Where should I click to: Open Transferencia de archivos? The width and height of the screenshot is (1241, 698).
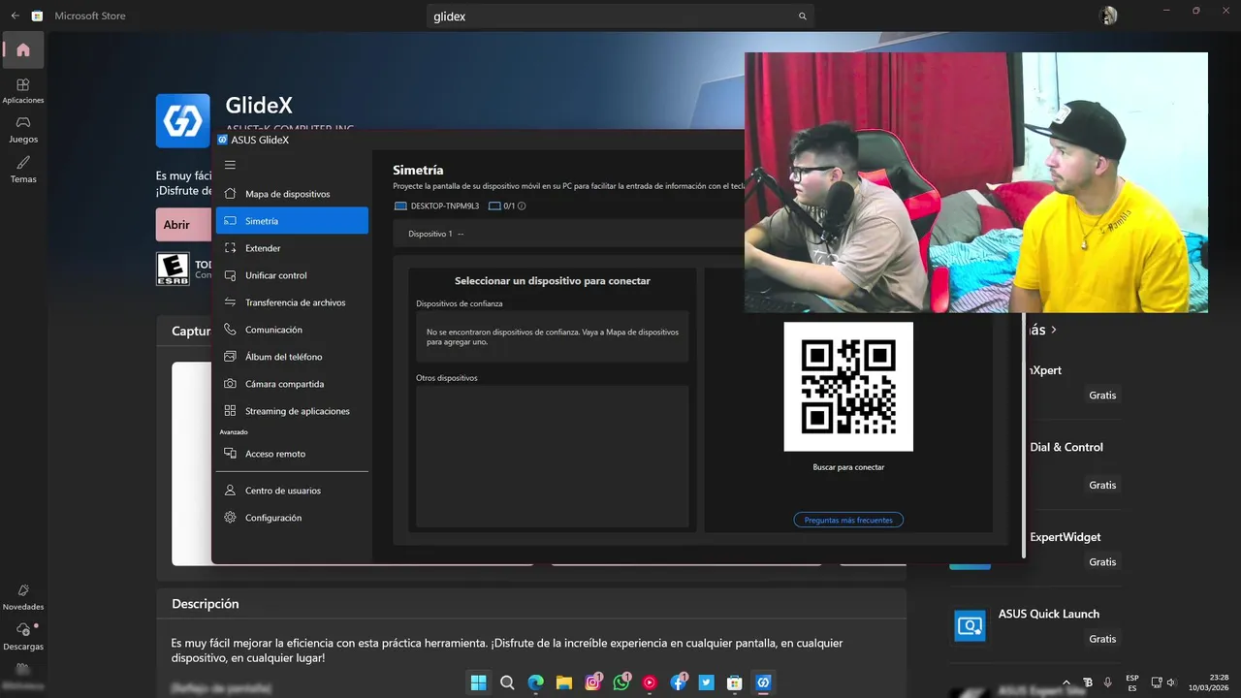tap(292, 302)
